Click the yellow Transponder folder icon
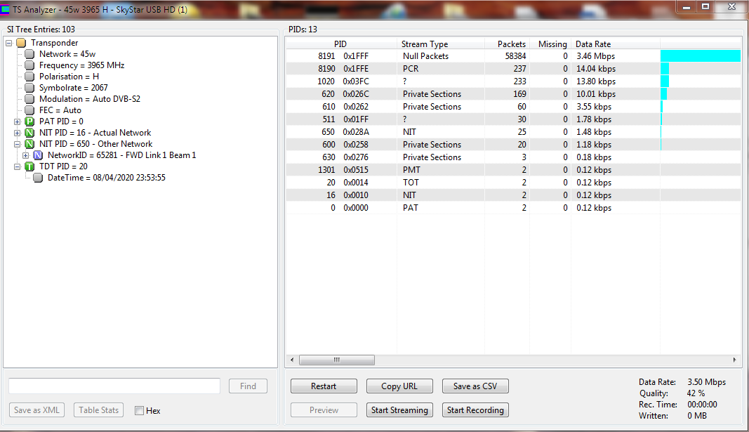Image resolution: width=749 pixels, height=432 pixels. pos(21,43)
